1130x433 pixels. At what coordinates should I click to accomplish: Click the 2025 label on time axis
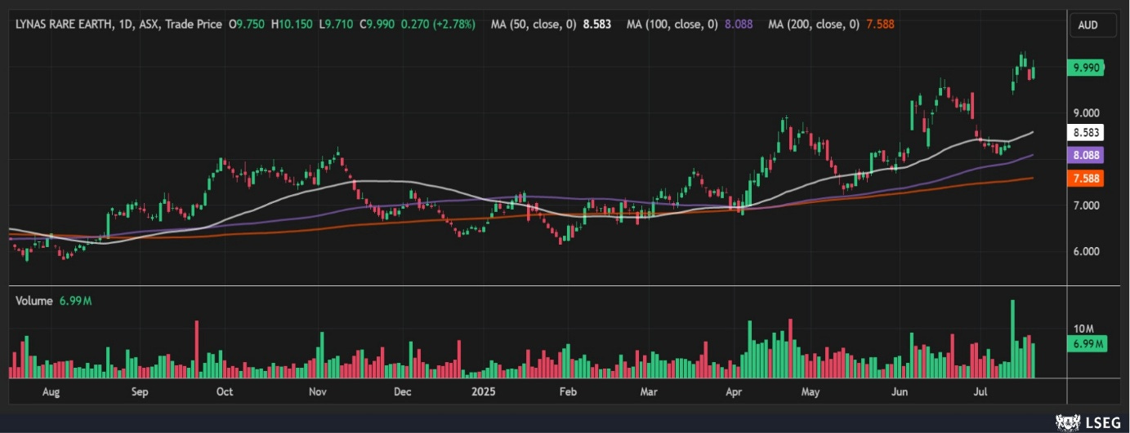coord(485,392)
